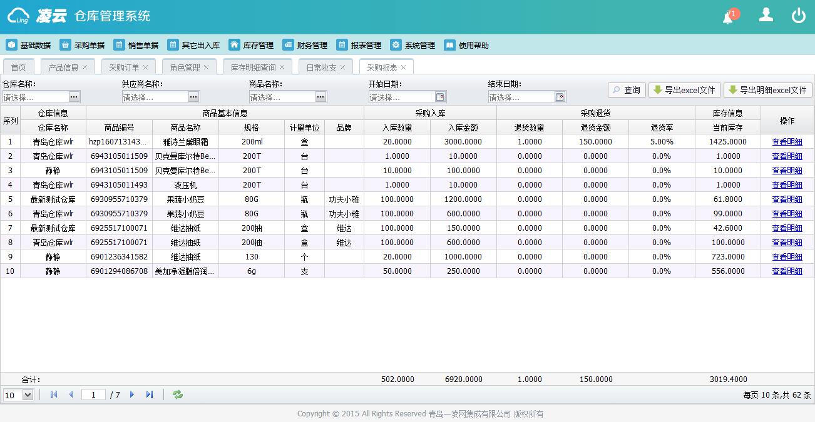Screen dimensions: 815x422
Task: Open the 仓库名称 selector button
Action: (74, 97)
